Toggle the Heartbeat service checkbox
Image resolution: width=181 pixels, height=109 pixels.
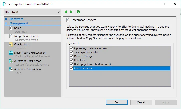click(x=71, y=60)
